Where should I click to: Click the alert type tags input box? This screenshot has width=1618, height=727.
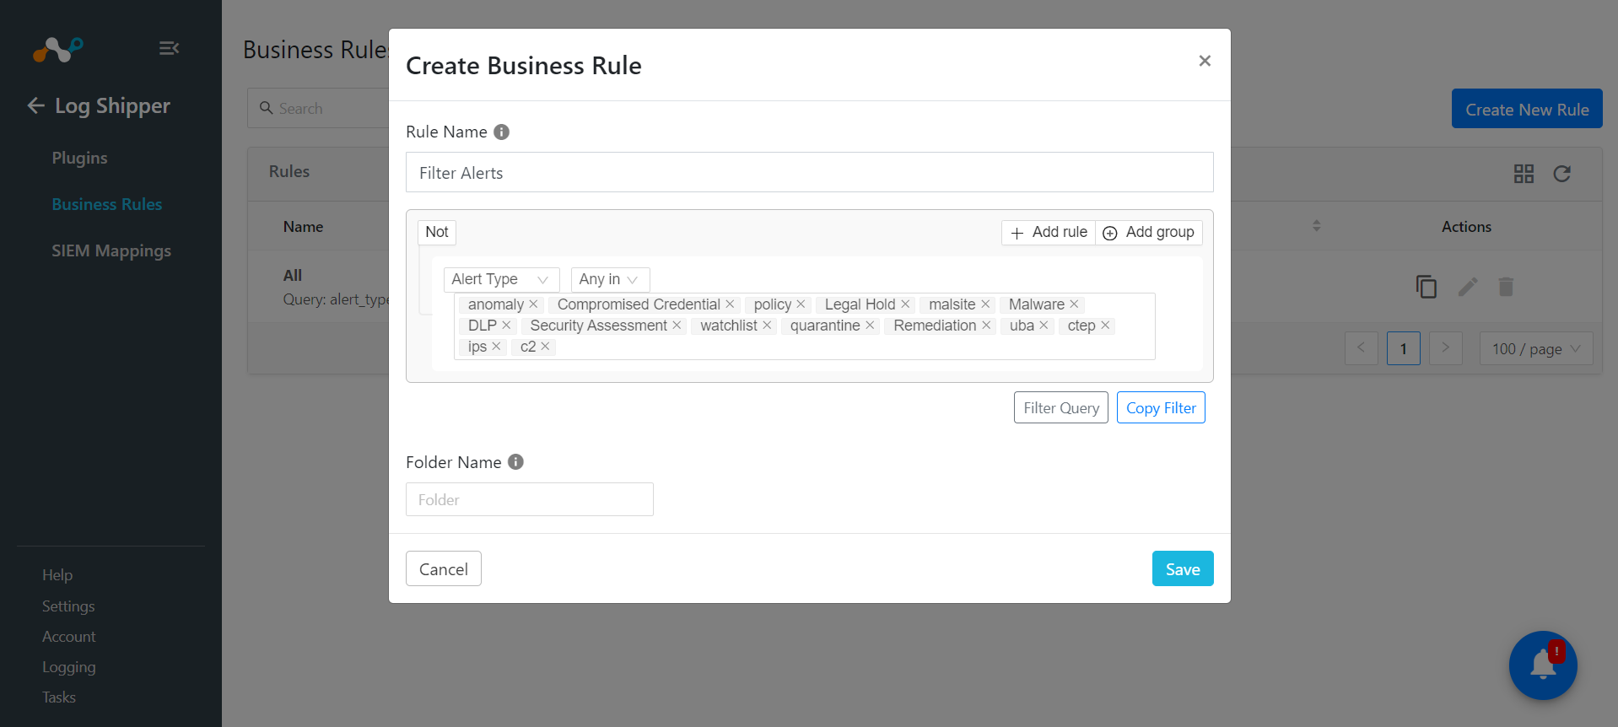click(x=805, y=326)
